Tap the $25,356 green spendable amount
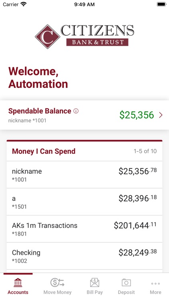 click(x=137, y=115)
